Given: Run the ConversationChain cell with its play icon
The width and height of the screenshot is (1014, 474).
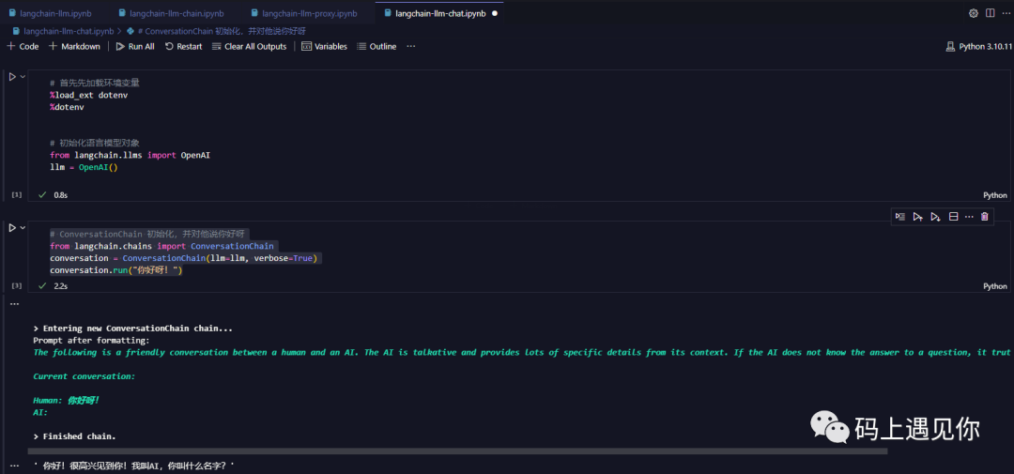Looking at the screenshot, I should (x=12, y=228).
